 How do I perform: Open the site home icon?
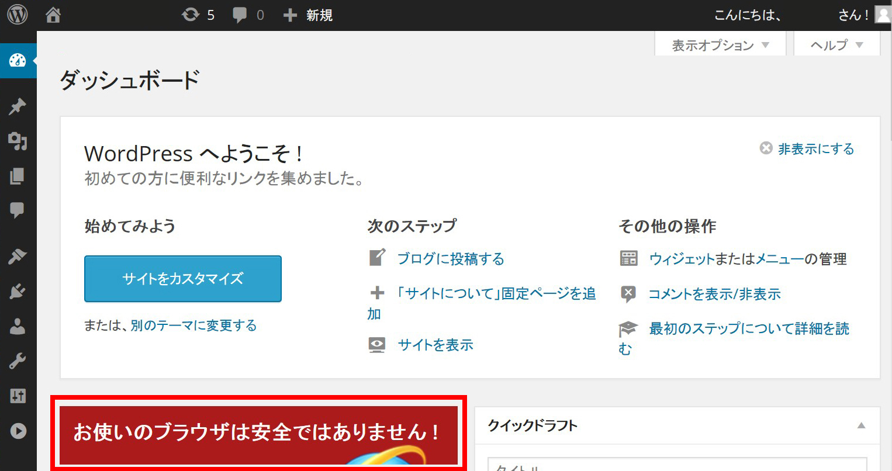pos(53,15)
